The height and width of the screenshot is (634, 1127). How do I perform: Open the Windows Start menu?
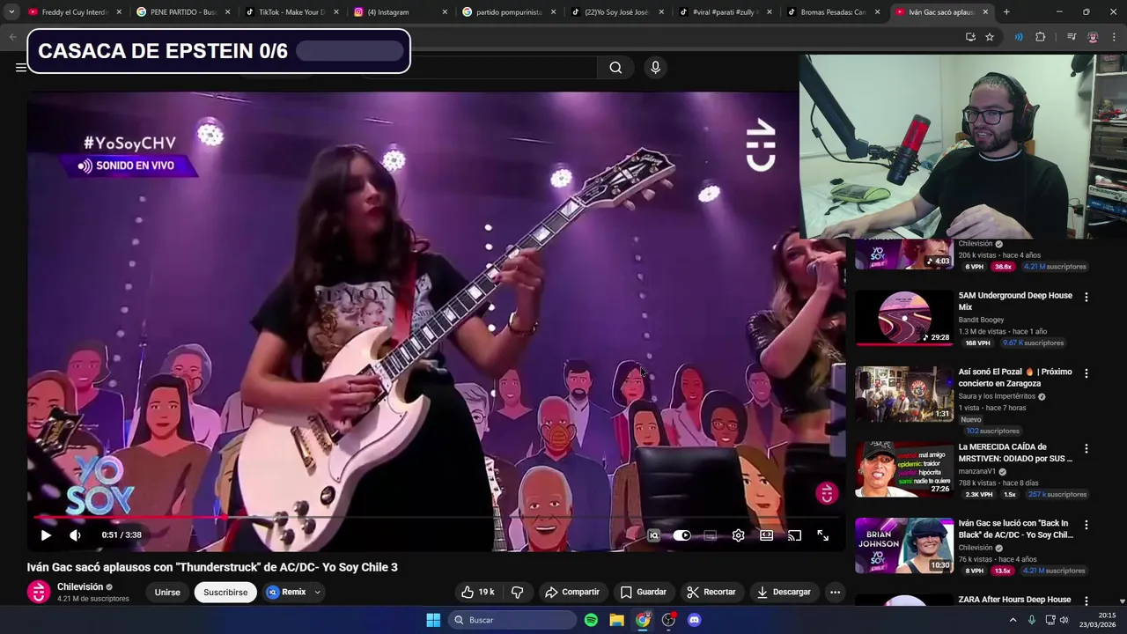point(433,620)
